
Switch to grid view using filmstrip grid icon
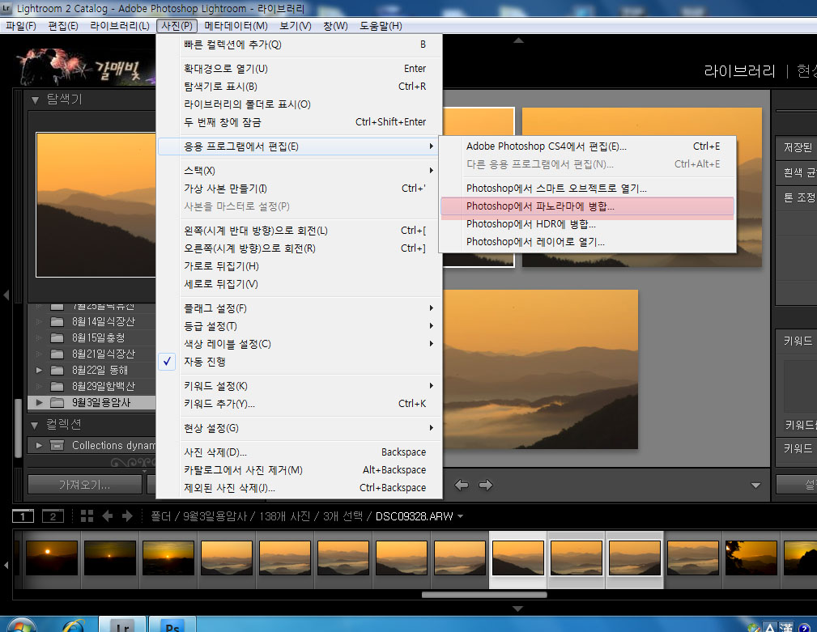[x=87, y=516]
